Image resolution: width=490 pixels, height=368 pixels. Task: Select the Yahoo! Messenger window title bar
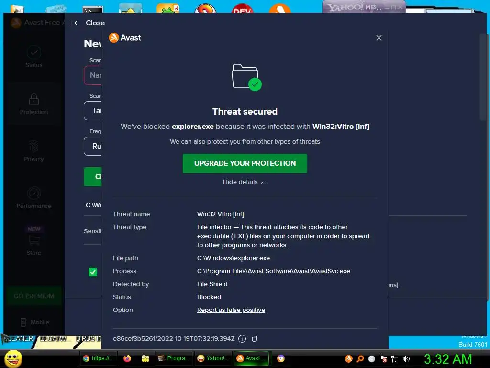(364, 7)
